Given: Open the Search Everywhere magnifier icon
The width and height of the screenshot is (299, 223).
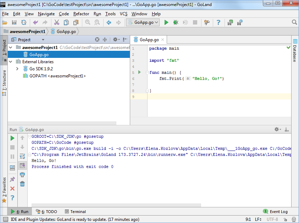Looking at the screenshot, I should coord(294,22).
